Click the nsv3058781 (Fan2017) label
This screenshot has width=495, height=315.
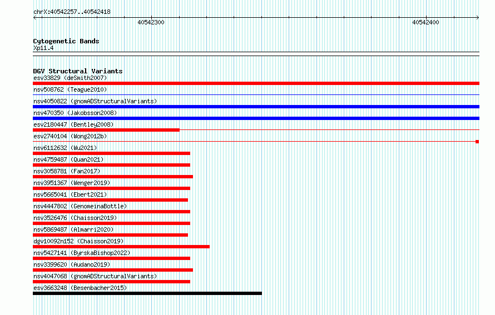click(x=67, y=171)
